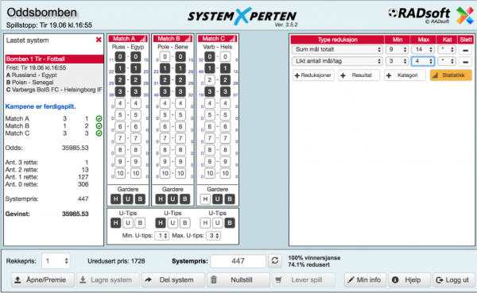Image resolution: width=477 pixels, height=293 pixels.
Task: Click the refresh system price icon
Action: coord(275,260)
